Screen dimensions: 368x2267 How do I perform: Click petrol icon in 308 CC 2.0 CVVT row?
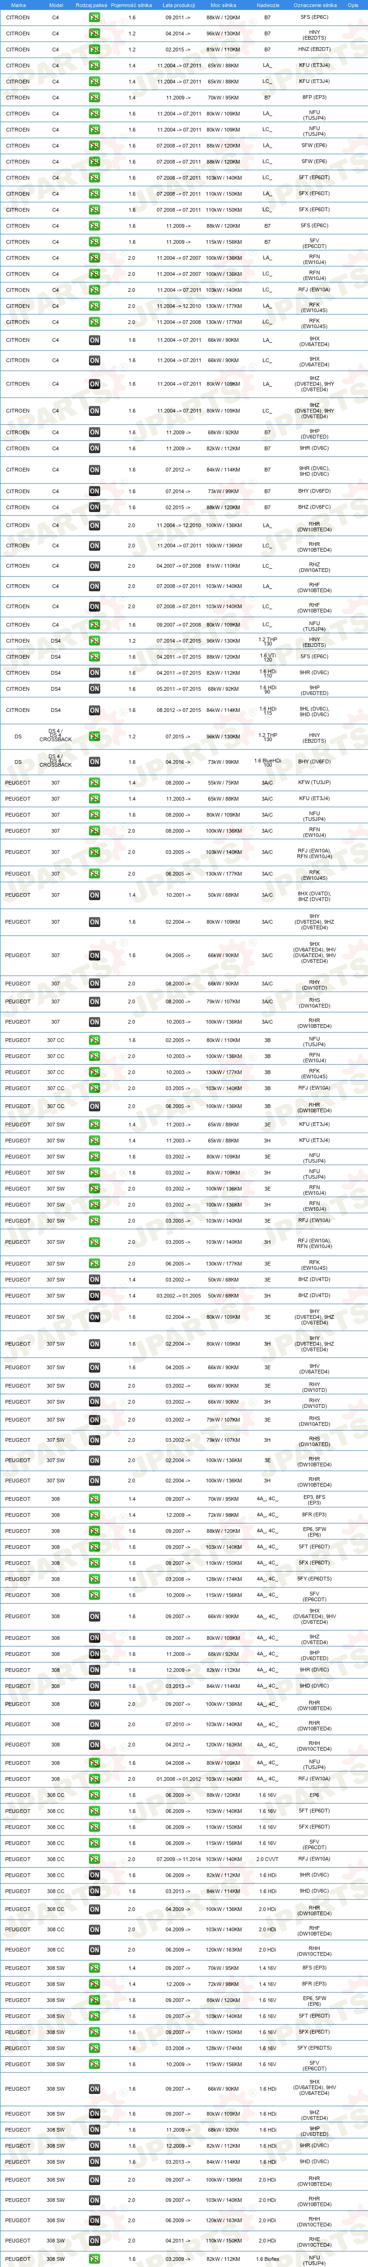point(94,1859)
